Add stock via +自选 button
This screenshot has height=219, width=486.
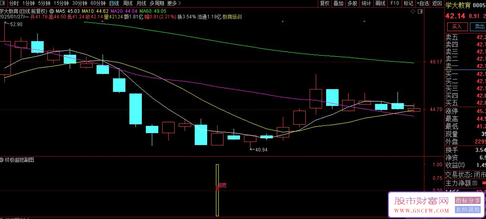(x=423, y=4)
